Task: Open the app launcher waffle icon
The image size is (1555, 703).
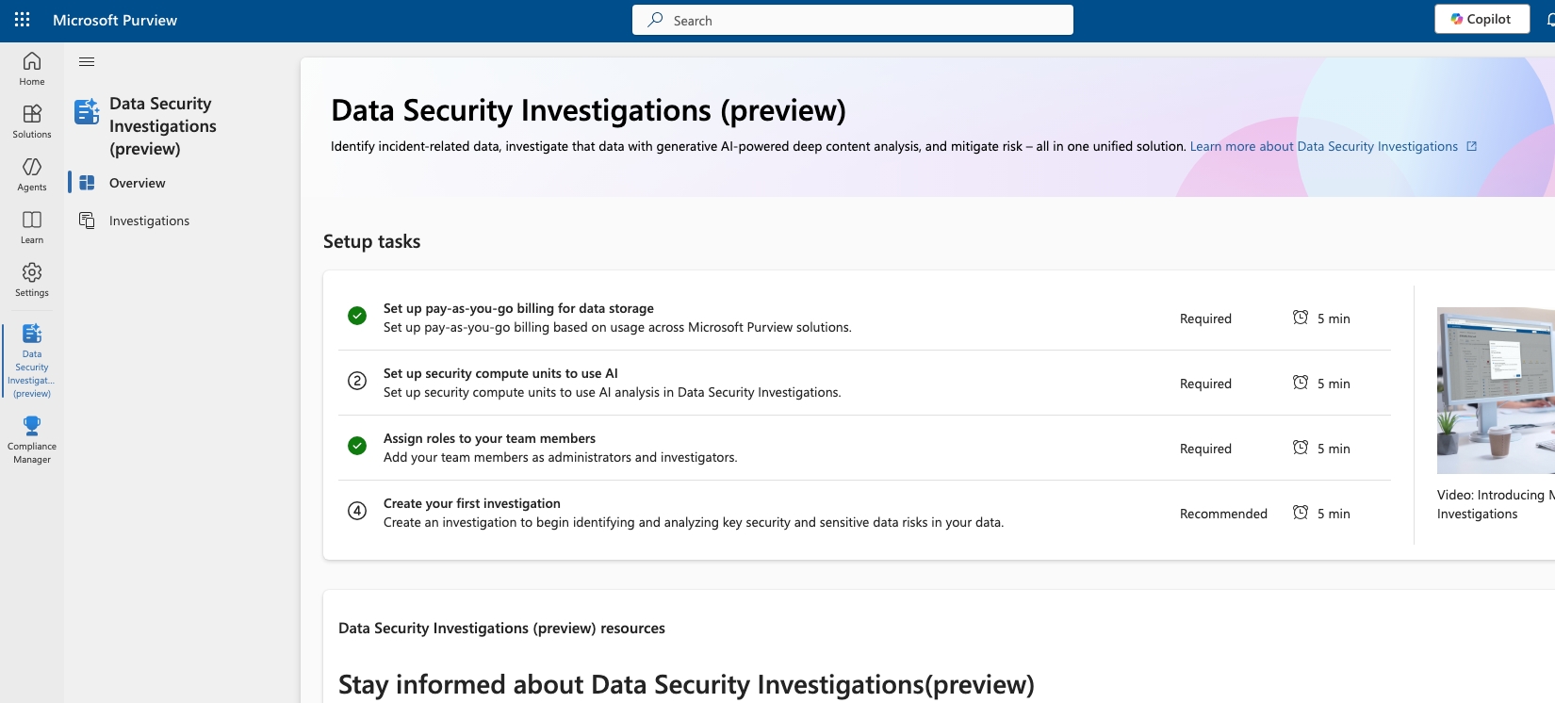Action: point(23,20)
